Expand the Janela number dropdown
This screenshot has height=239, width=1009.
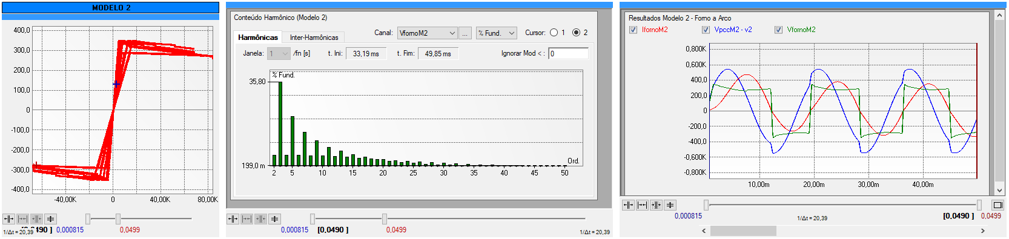pyautogui.click(x=279, y=54)
